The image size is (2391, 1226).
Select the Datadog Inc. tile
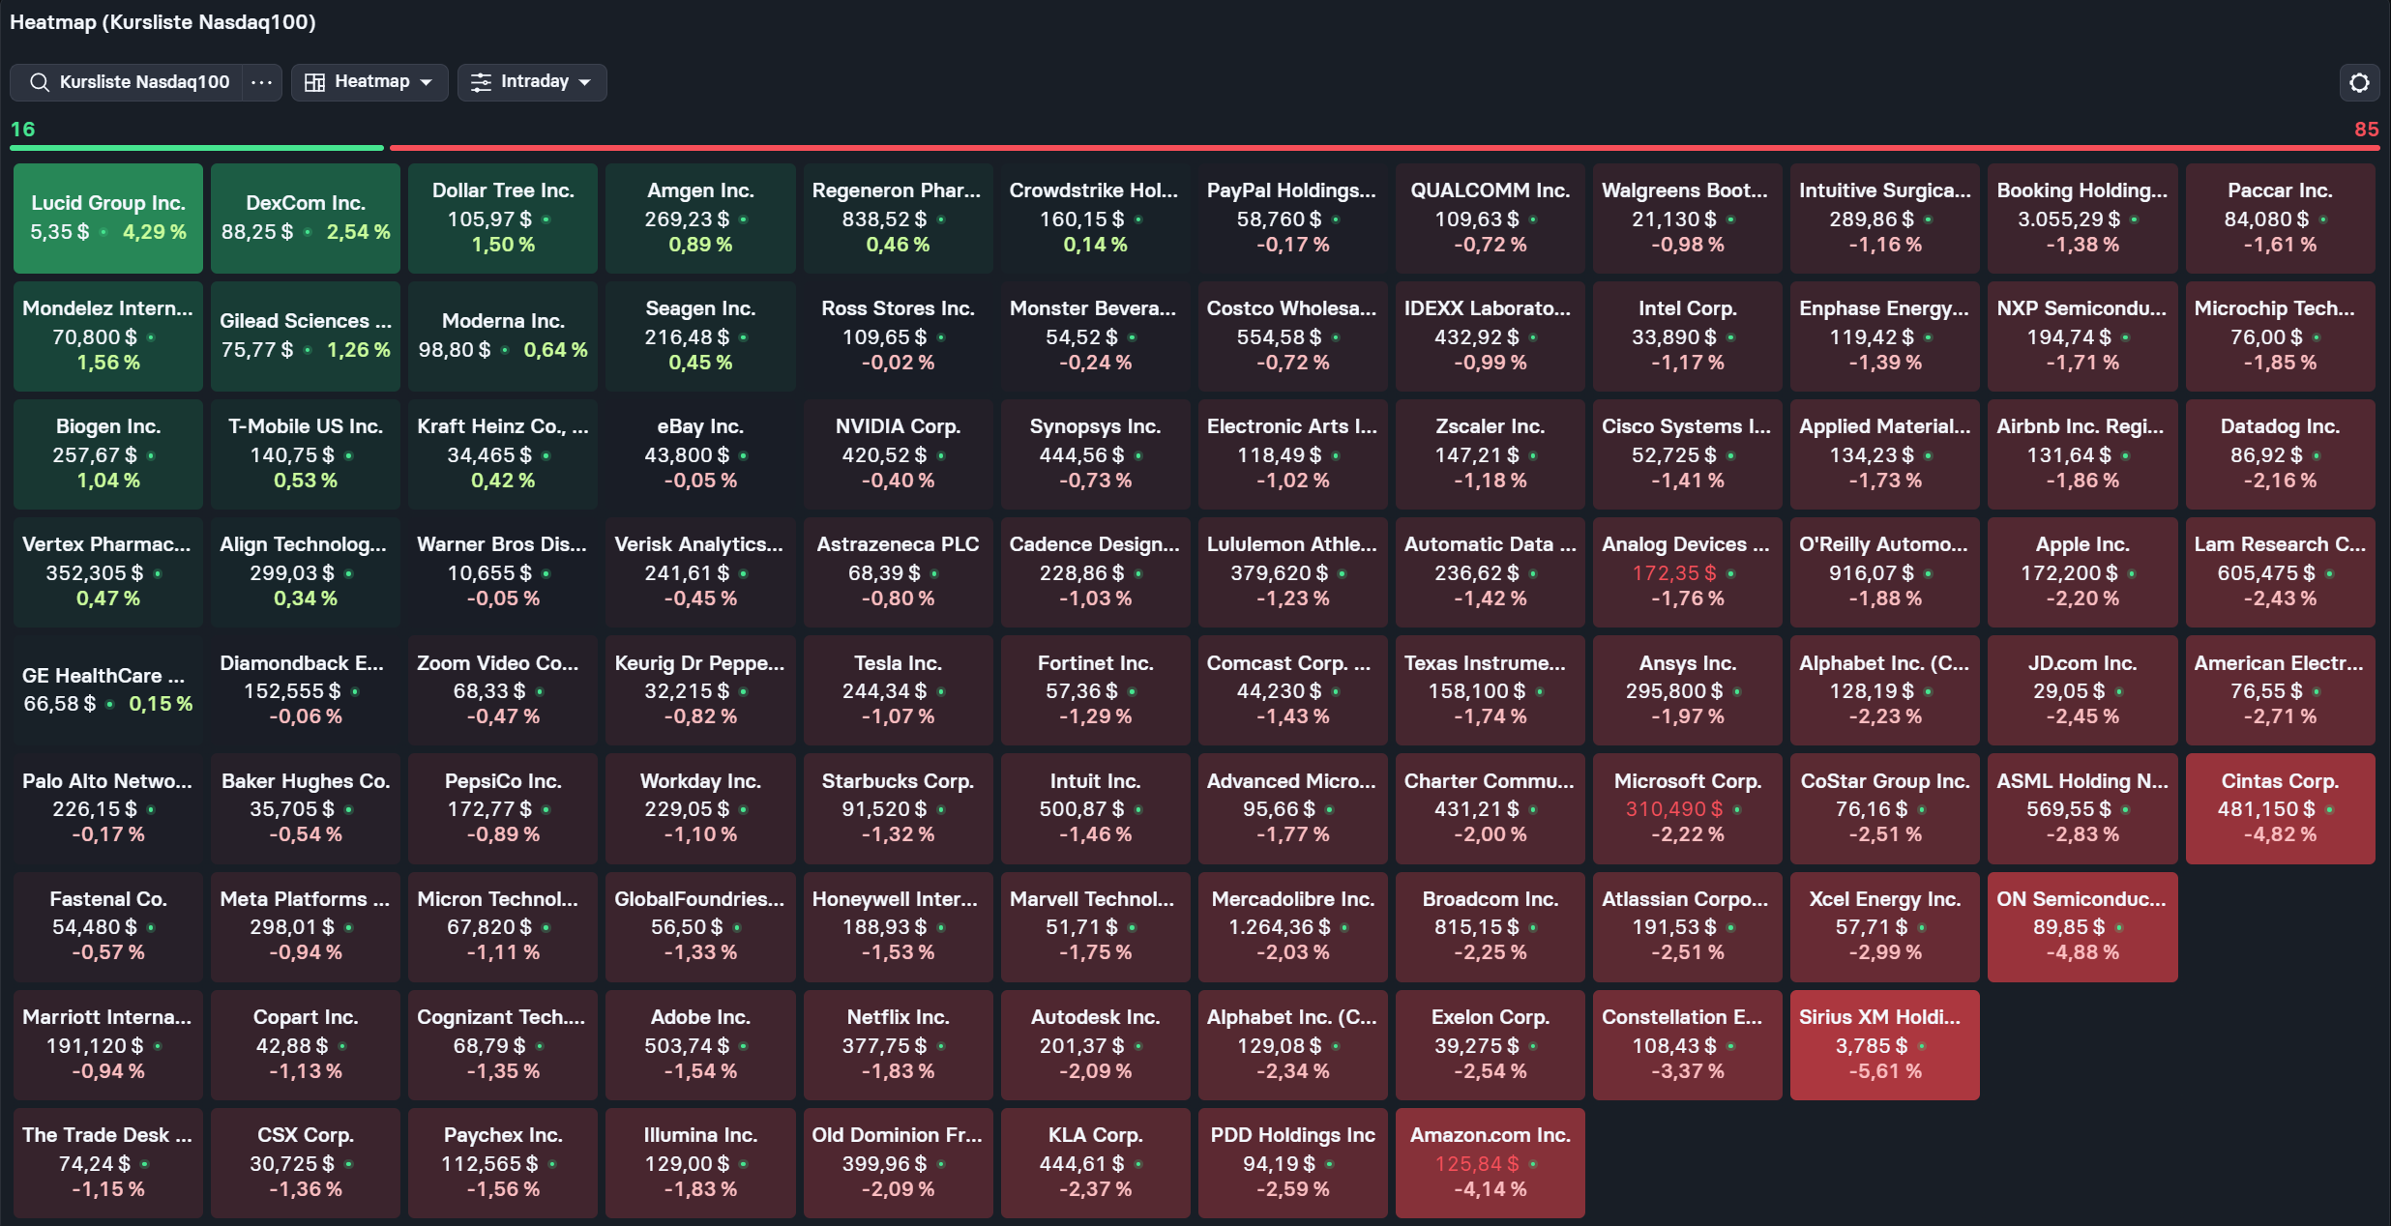2280,454
